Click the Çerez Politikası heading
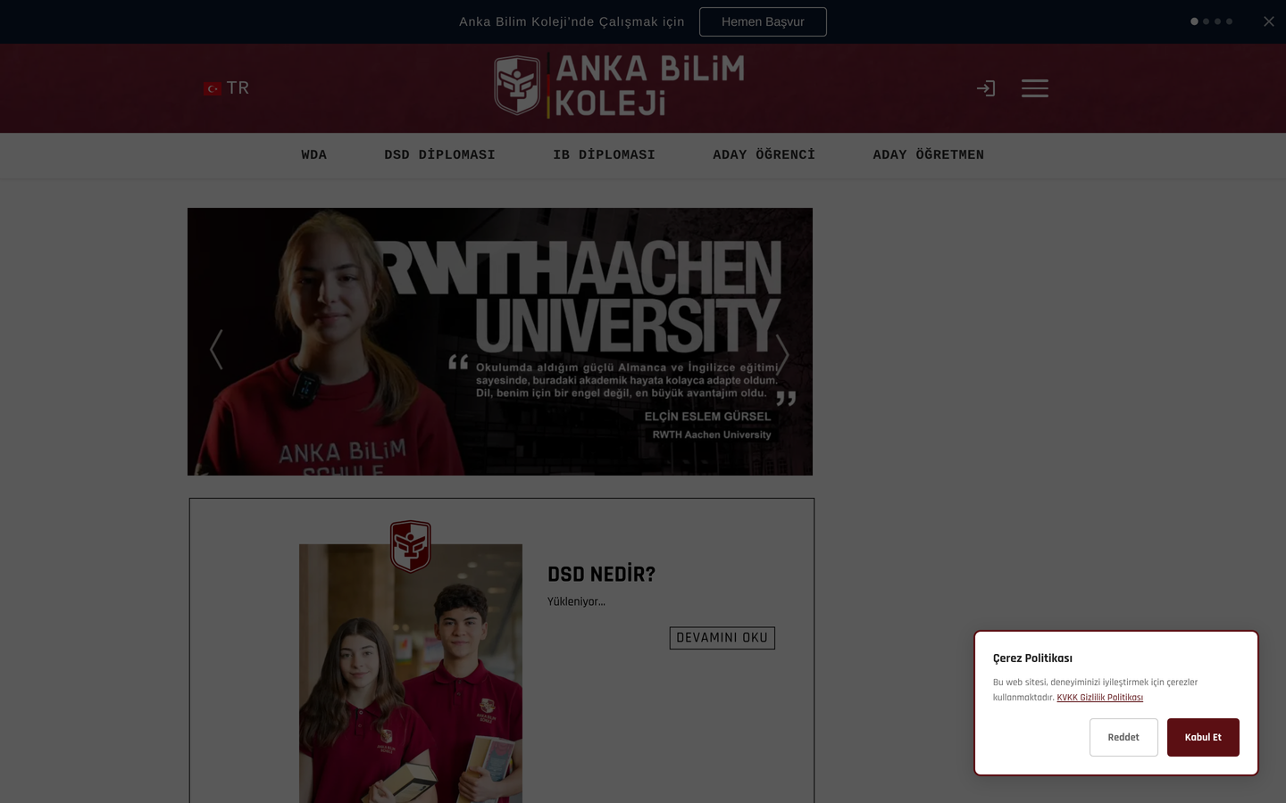 1032,658
